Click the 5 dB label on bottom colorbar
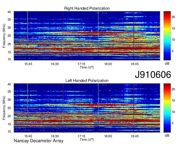The image size is (178, 144). [x=173, y=123]
